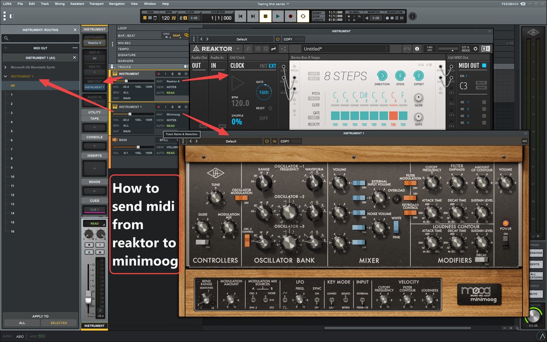The height and width of the screenshot is (342, 547).
Task: Open the Reaktor 6 instrument slot
Action: (x=94, y=42)
